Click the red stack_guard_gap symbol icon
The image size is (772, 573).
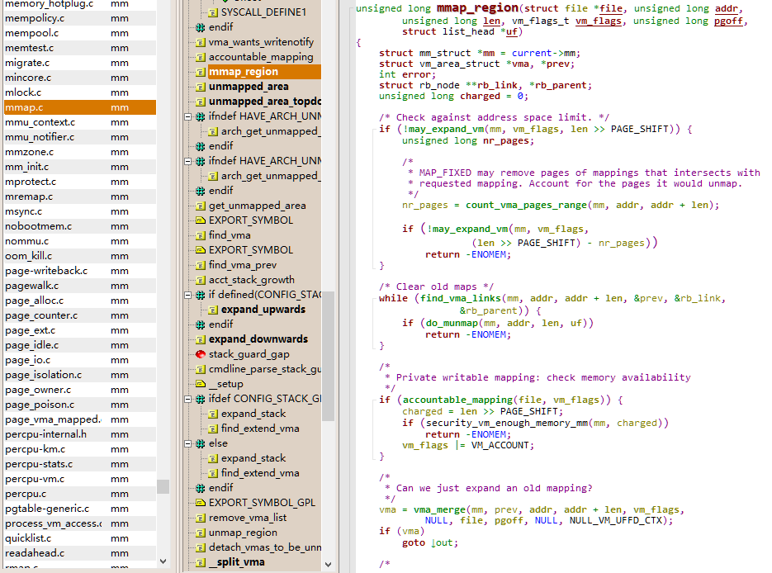(201, 354)
